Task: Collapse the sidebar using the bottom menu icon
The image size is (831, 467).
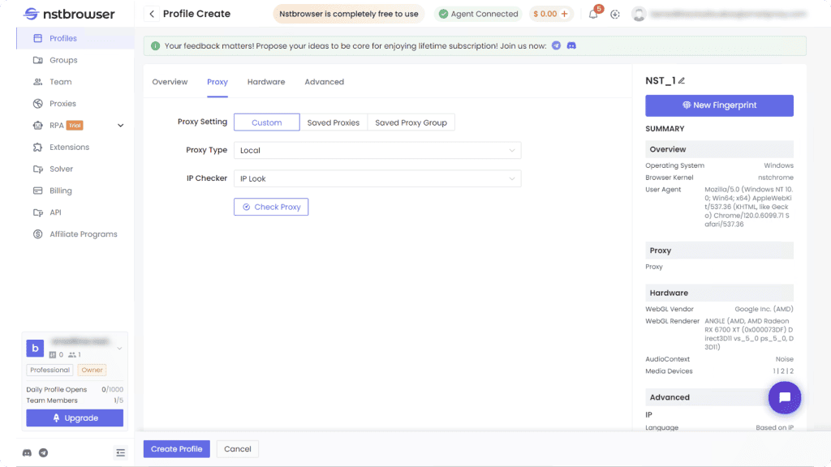Action: [120, 452]
